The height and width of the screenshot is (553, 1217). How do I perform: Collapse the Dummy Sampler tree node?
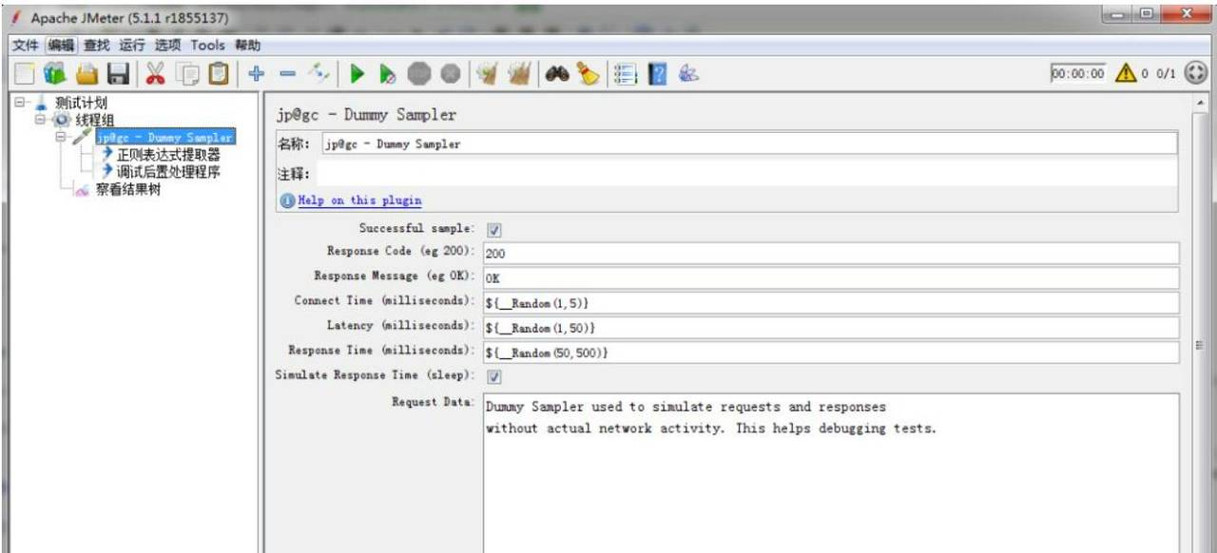coord(61,138)
